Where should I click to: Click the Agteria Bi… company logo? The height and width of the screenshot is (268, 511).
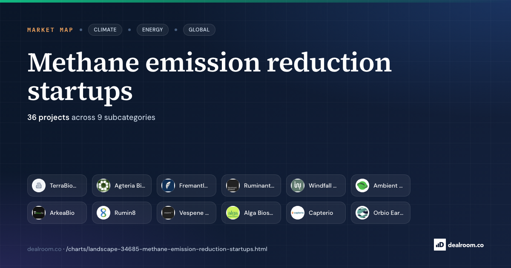pyautogui.click(x=103, y=185)
